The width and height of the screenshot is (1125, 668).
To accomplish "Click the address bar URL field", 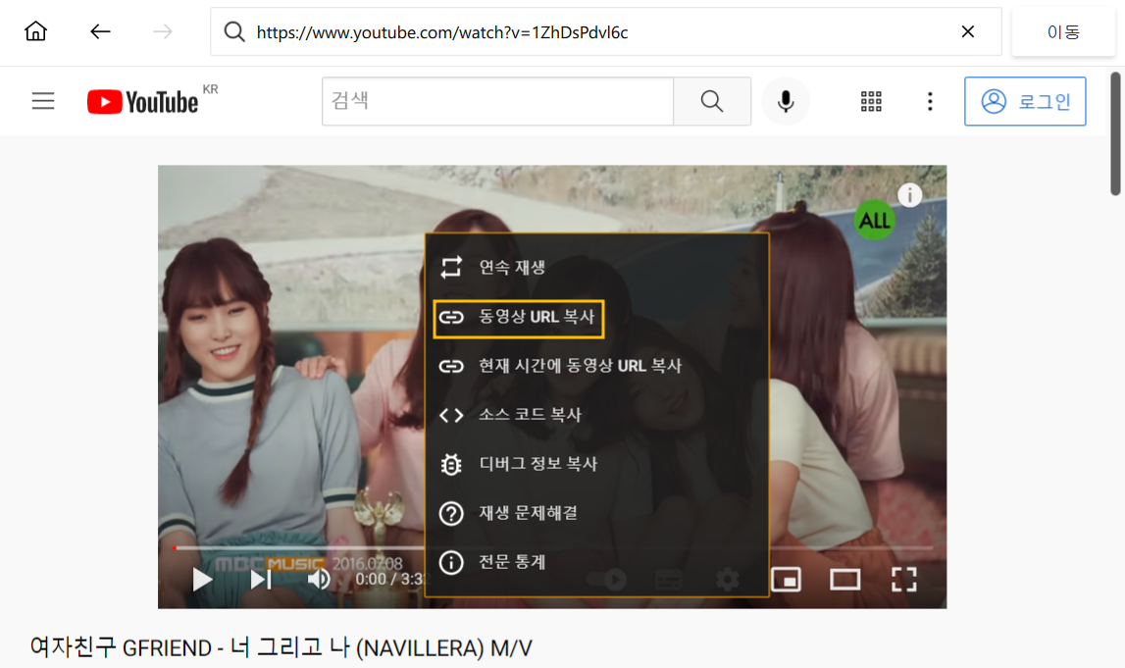I will pyautogui.click(x=605, y=31).
